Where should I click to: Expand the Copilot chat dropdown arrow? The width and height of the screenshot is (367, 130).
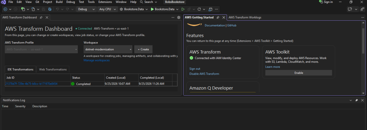point(356,9)
